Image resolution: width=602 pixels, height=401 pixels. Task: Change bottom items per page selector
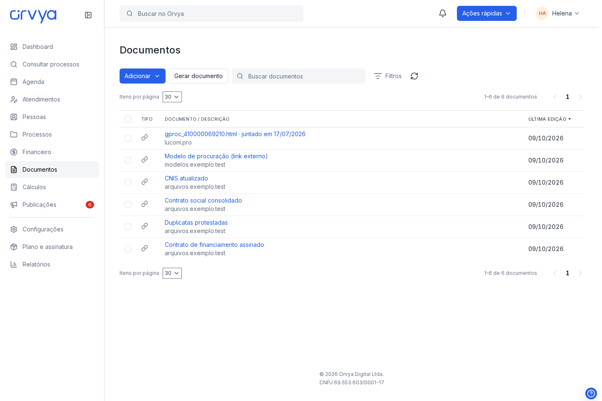click(172, 273)
